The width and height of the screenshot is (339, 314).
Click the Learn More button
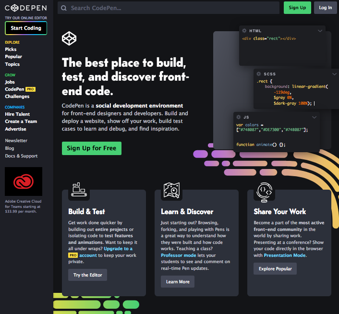[x=178, y=281]
